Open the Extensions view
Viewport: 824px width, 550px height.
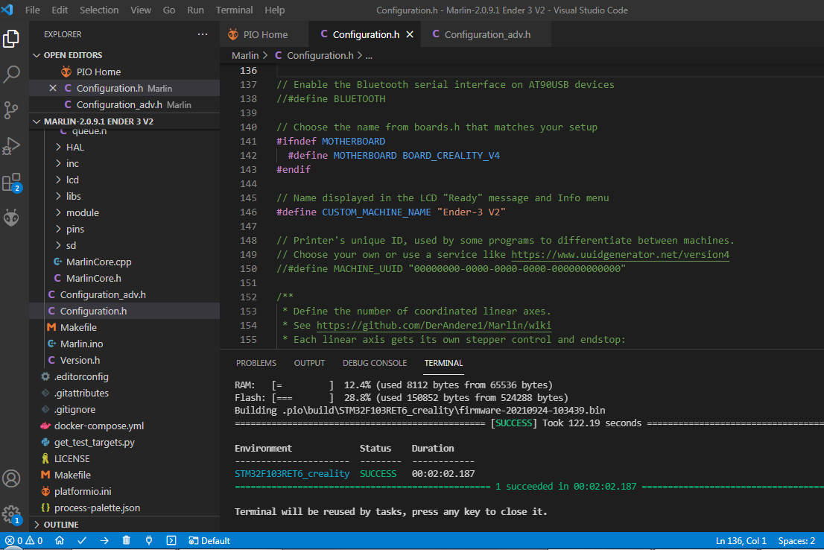pyautogui.click(x=12, y=182)
